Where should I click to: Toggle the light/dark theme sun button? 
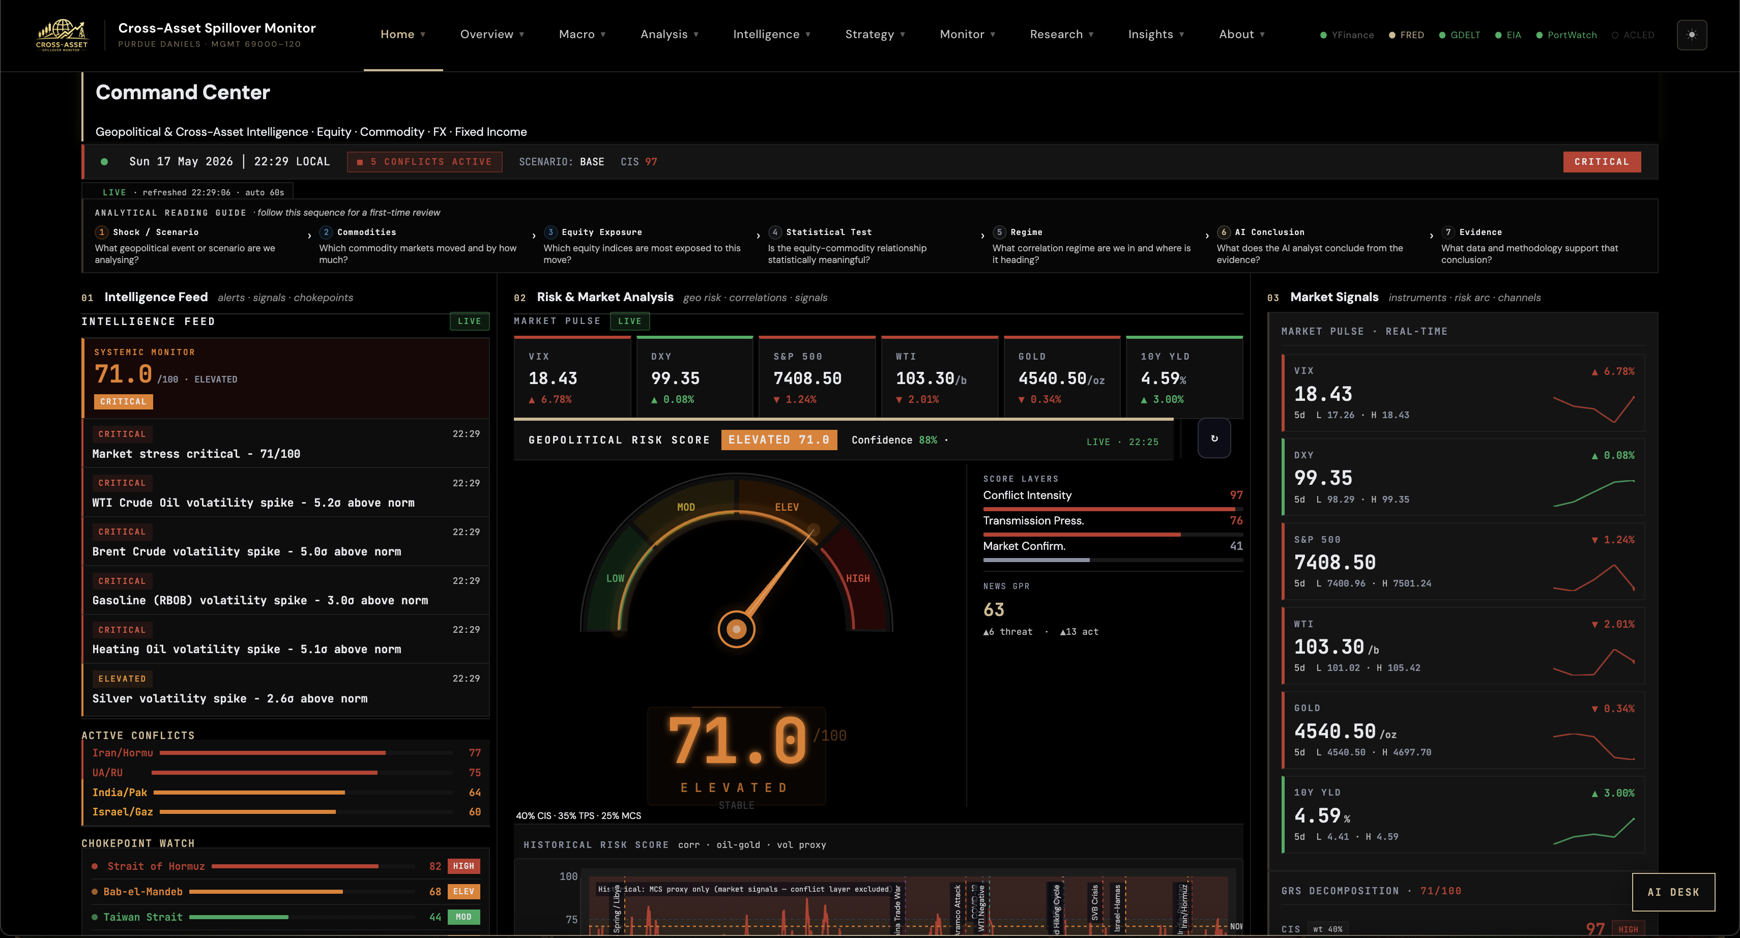pos(1691,35)
